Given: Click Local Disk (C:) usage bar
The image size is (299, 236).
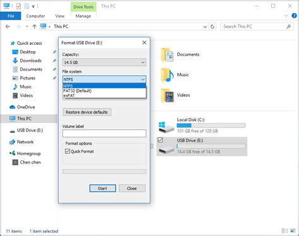Looking at the screenshot, I should (211, 126).
